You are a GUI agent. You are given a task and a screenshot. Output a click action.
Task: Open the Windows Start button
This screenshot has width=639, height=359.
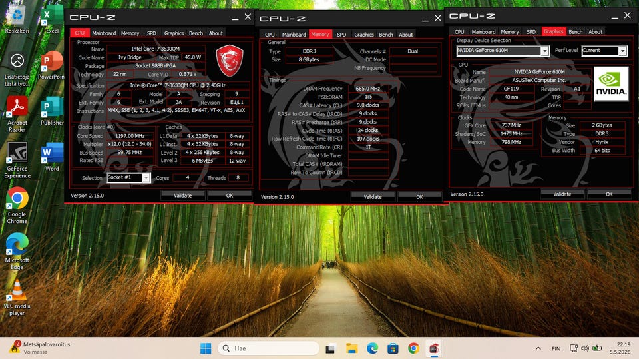[x=206, y=348]
